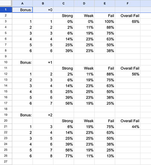Select the Overall Fail 56% cell
The image size is (151, 165).
click(128, 74)
